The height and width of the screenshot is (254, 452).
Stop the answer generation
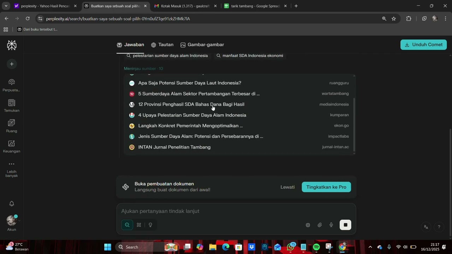345,225
